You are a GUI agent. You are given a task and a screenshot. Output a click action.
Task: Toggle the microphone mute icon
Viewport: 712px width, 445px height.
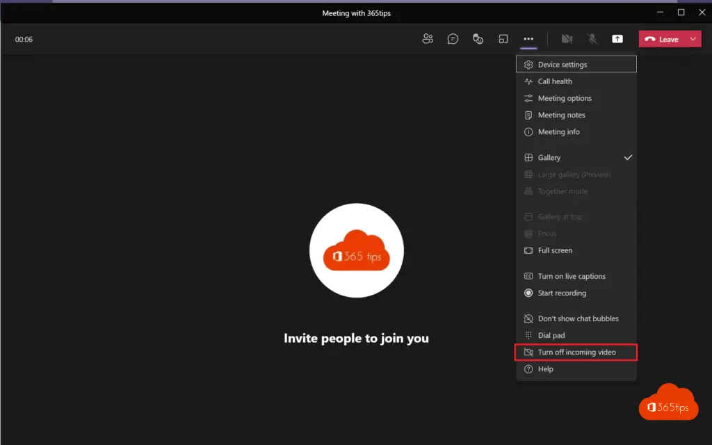(x=592, y=39)
